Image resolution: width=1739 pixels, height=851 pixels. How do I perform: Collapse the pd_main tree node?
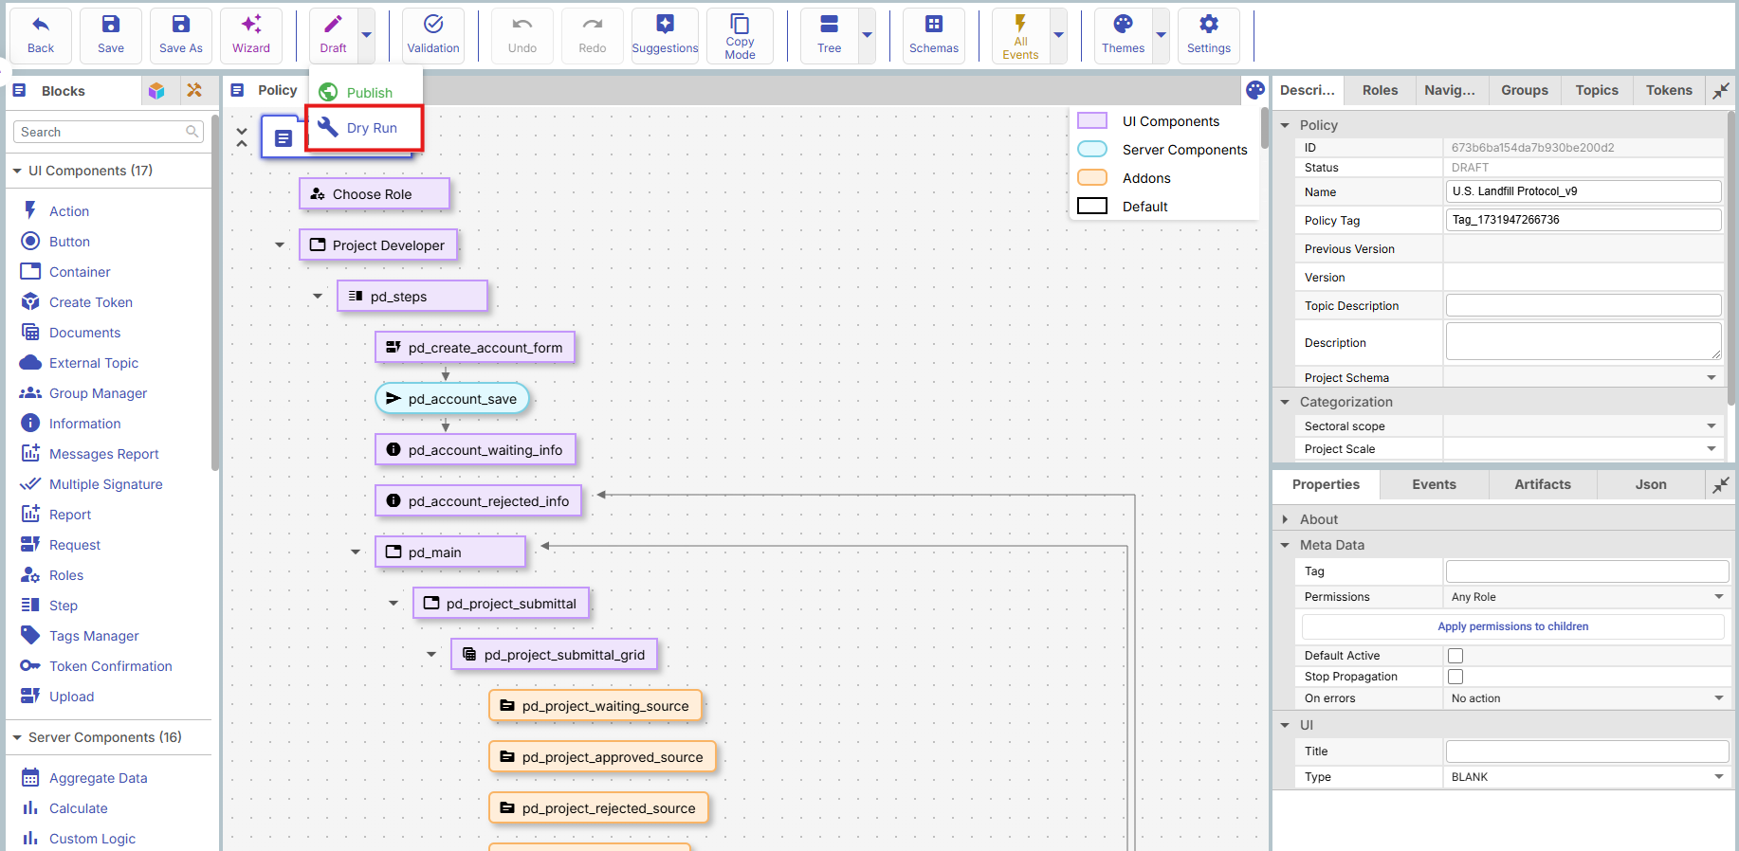(x=356, y=552)
